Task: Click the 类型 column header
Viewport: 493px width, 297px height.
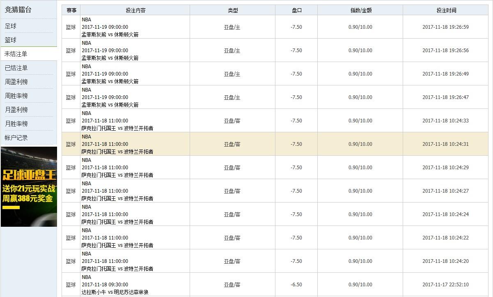Action: pos(233,10)
